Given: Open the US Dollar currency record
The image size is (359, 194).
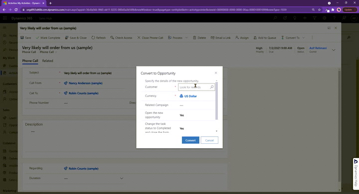Looking at the screenshot, I should point(190,96).
